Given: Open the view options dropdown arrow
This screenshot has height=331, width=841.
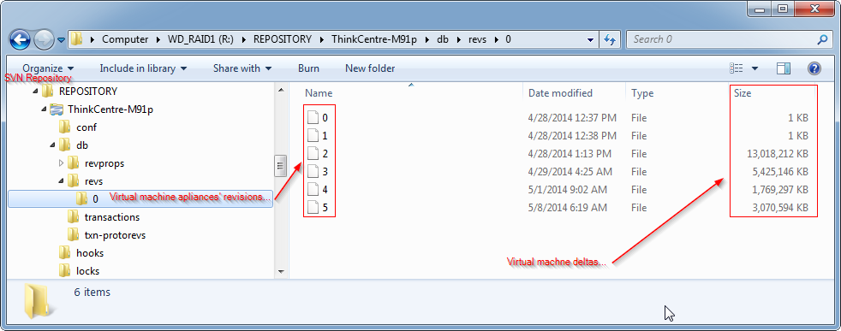Looking at the screenshot, I should pyautogui.click(x=755, y=68).
